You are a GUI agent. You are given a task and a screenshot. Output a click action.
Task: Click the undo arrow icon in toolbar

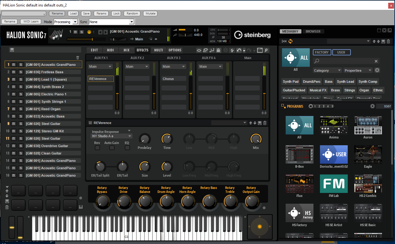[239, 50]
